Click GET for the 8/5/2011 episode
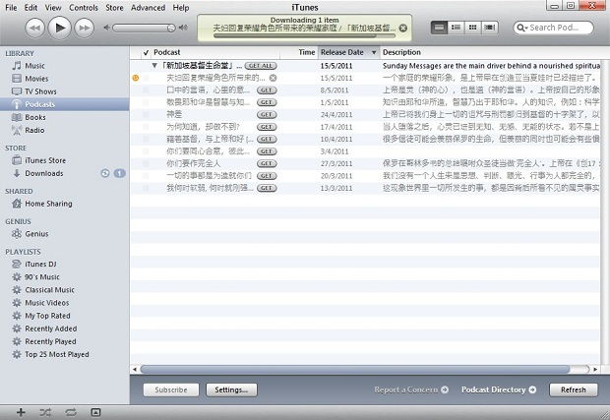Viewport: 610px width, 420px height. [x=267, y=90]
